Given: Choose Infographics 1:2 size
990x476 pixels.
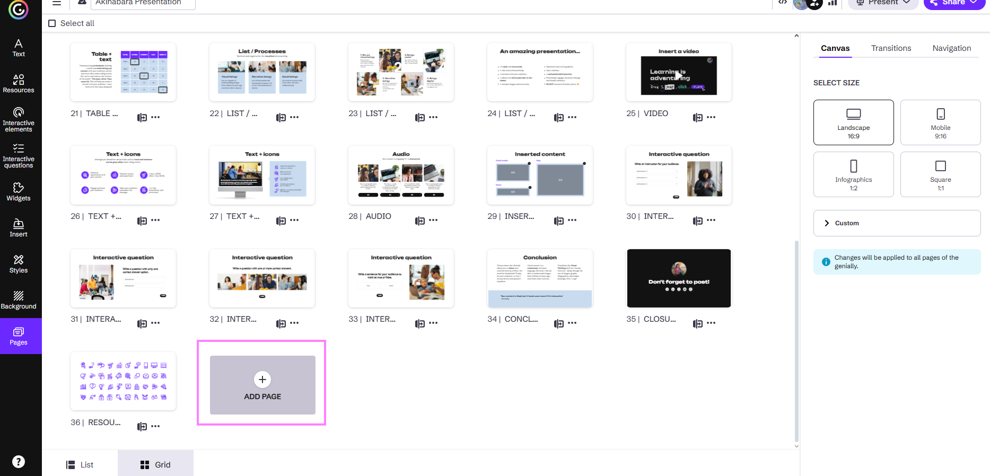Looking at the screenshot, I should (853, 174).
